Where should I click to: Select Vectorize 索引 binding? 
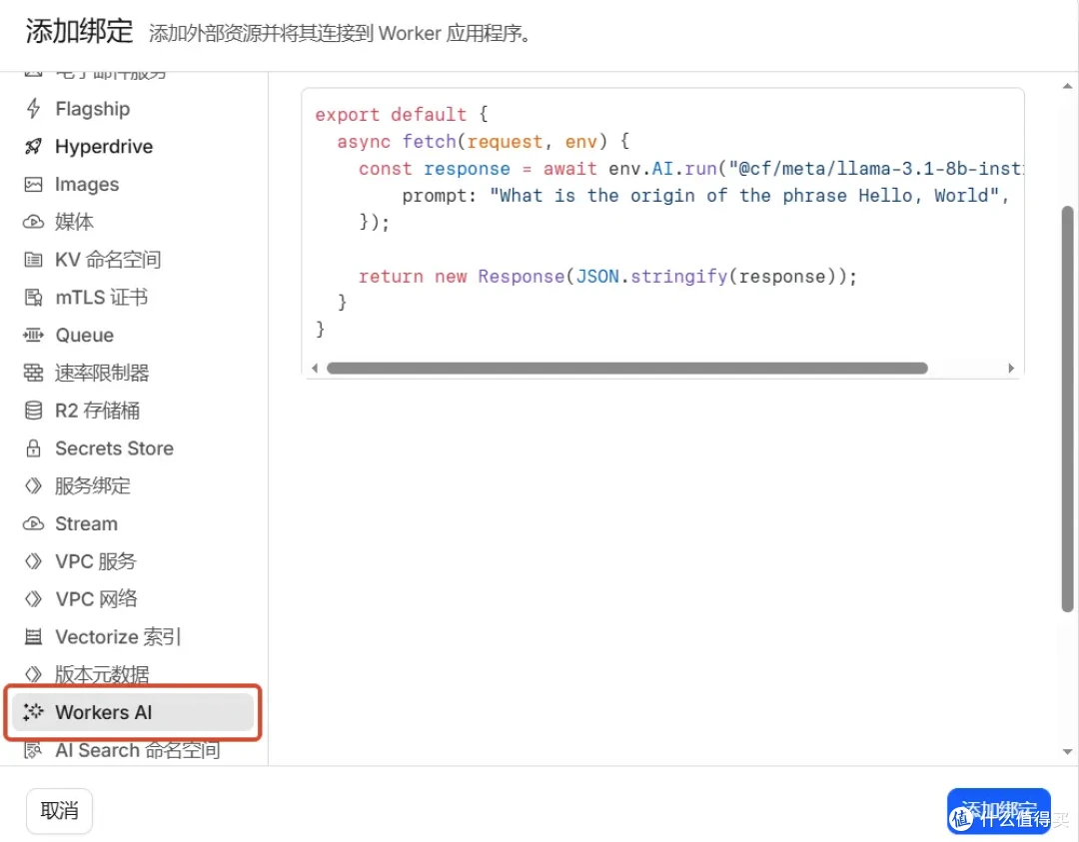pyautogui.click(x=134, y=637)
